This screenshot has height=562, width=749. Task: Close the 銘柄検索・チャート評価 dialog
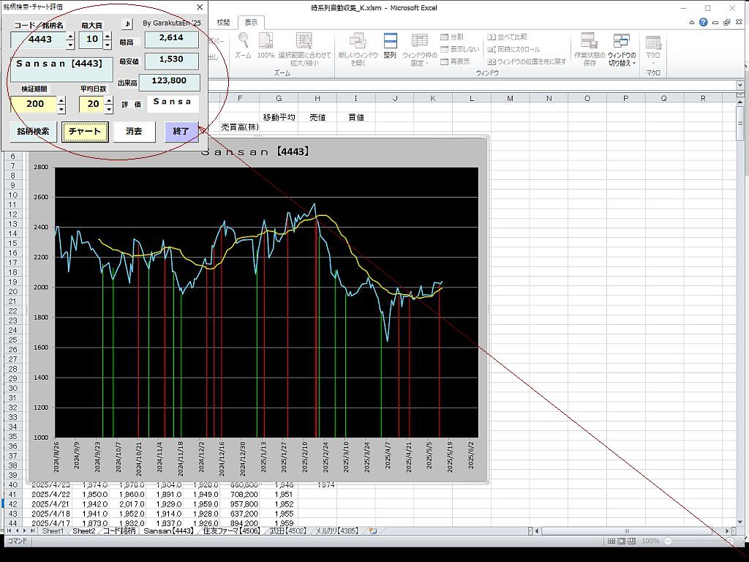pyautogui.click(x=200, y=7)
